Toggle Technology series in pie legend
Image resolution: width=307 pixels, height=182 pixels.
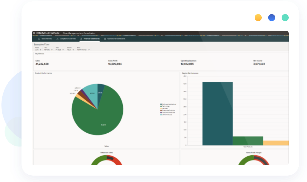click(x=166, y=106)
